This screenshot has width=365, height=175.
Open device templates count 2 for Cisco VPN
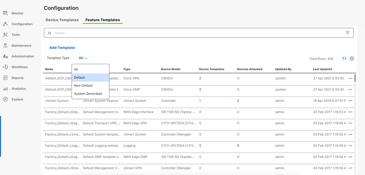coord(200,79)
